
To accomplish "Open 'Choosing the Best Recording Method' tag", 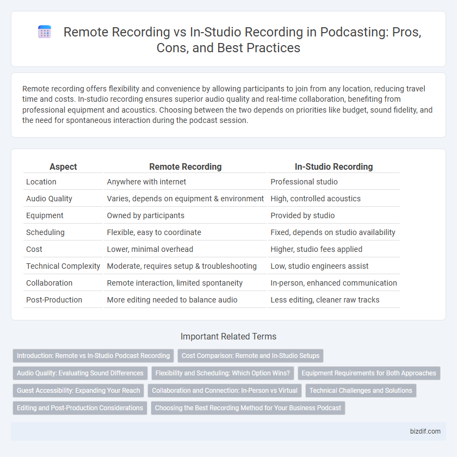I will coord(248,407).
